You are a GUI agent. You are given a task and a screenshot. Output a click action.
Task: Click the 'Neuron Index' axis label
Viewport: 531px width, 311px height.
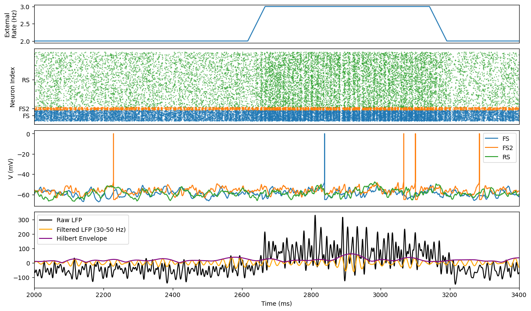click(x=13, y=87)
